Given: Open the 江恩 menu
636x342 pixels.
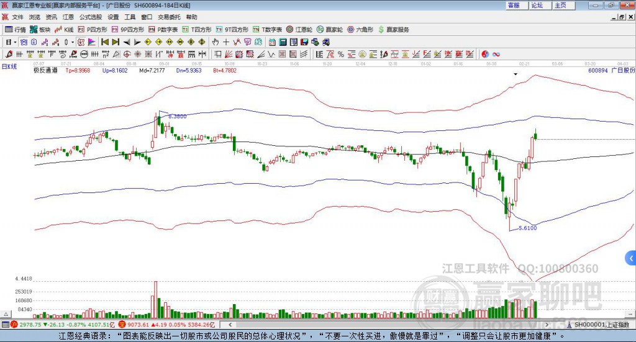Looking at the screenshot, I should click(68, 17).
